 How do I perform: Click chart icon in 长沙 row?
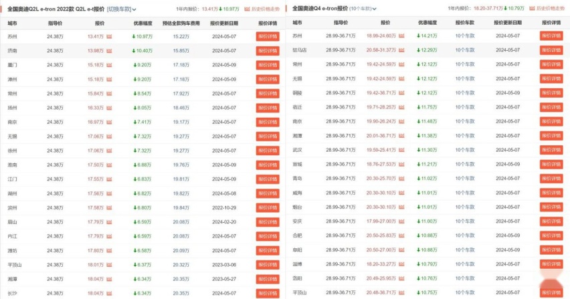click(109, 293)
